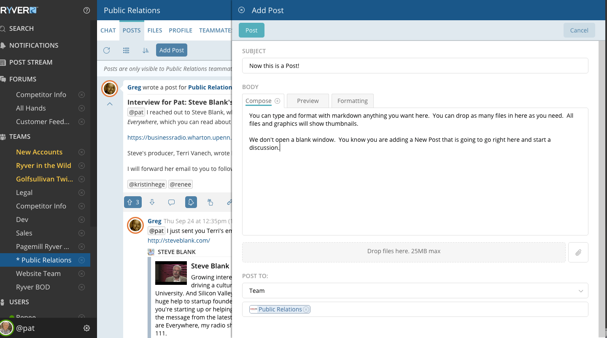Close Sales team in sidebar

82,233
